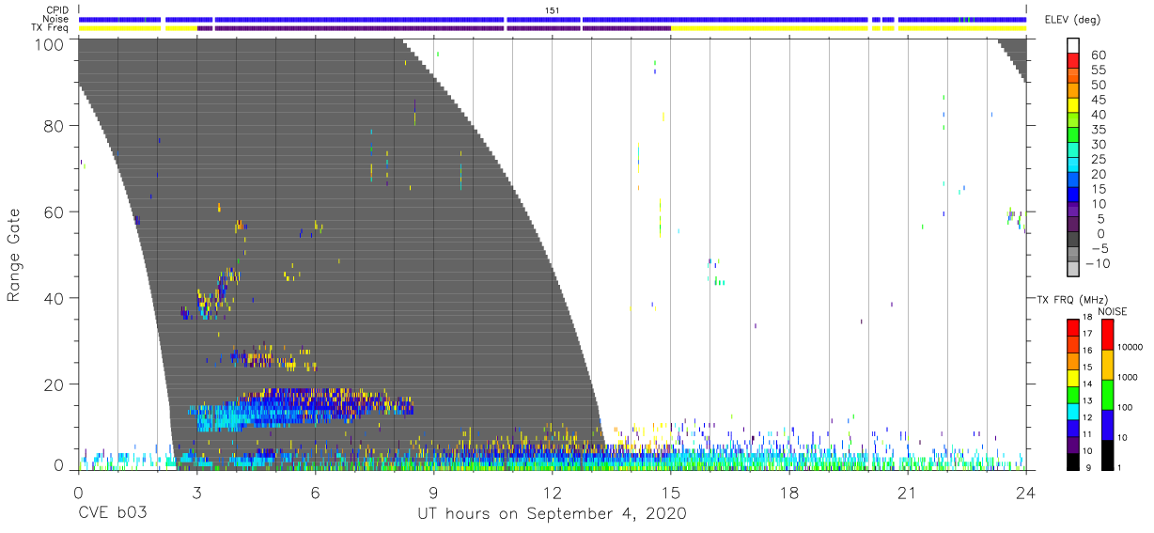Click the 'UT hours on September 4, 2020' axis title

point(552,514)
